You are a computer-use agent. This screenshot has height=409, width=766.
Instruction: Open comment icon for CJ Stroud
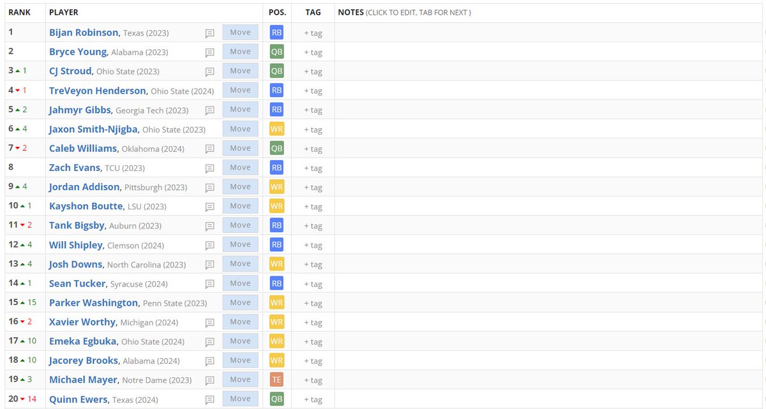(x=210, y=71)
